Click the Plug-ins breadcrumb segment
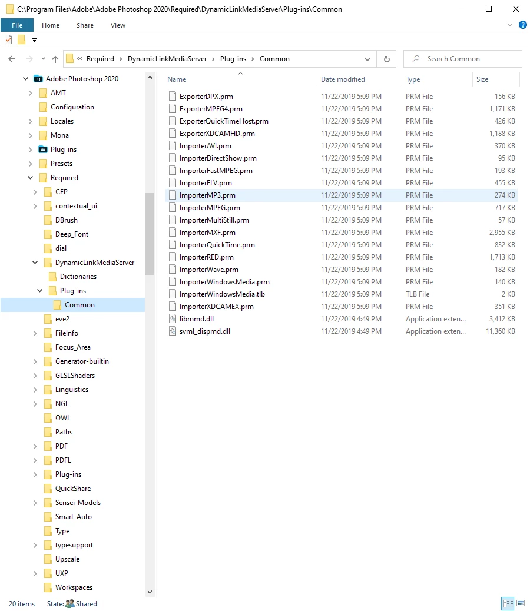The image size is (530, 611). [233, 59]
